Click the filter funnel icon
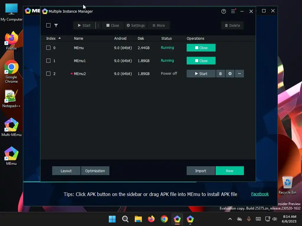Viewport: 302px width, 226px height. (x=56, y=25)
